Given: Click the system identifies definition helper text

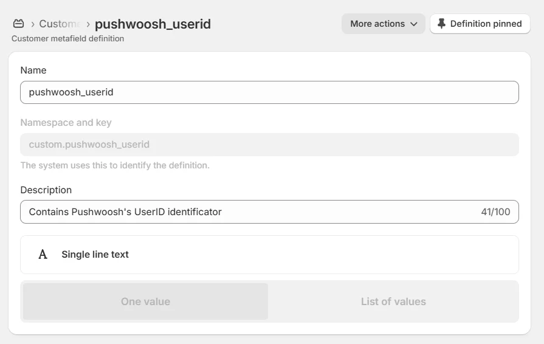Looking at the screenshot, I should tap(115, 165).
